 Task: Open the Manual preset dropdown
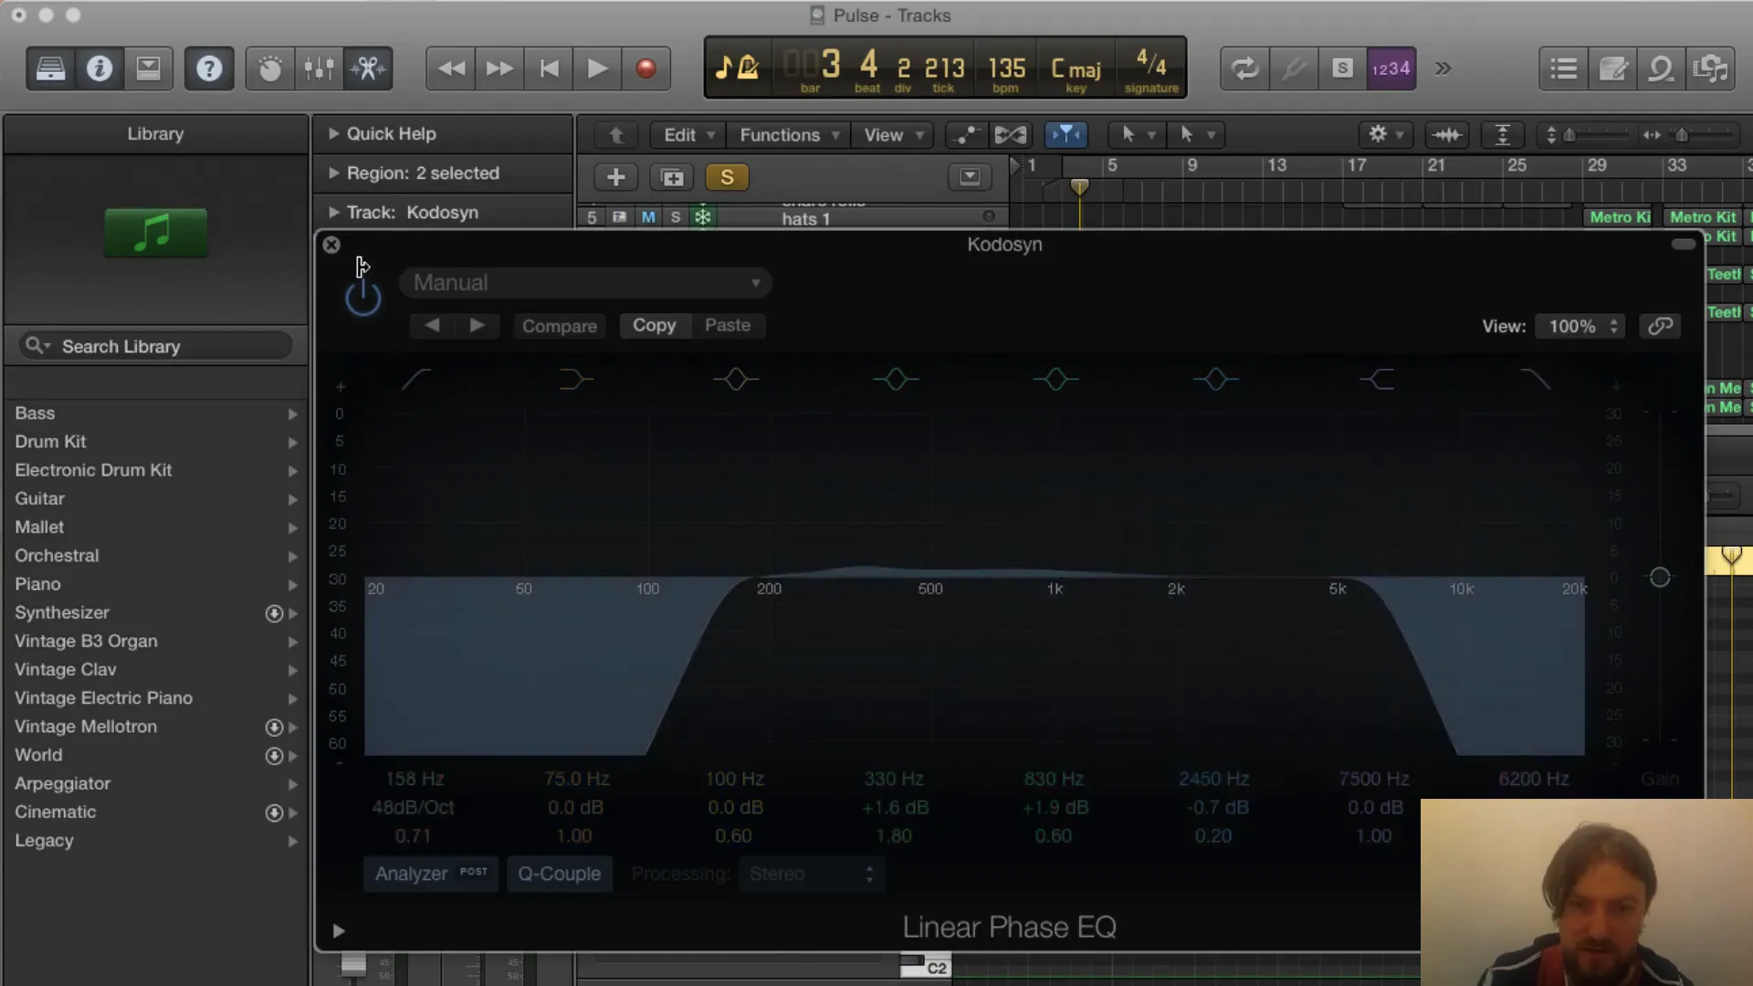(x=585, y=283)
